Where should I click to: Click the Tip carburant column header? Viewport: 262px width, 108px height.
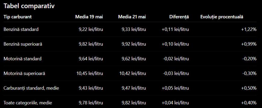pos(17,17)
